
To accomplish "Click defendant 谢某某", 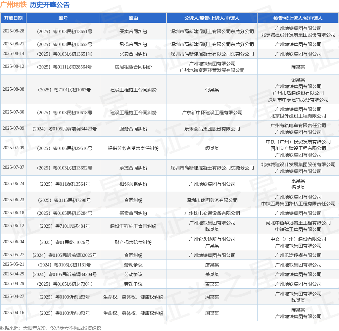I will 298,80.
